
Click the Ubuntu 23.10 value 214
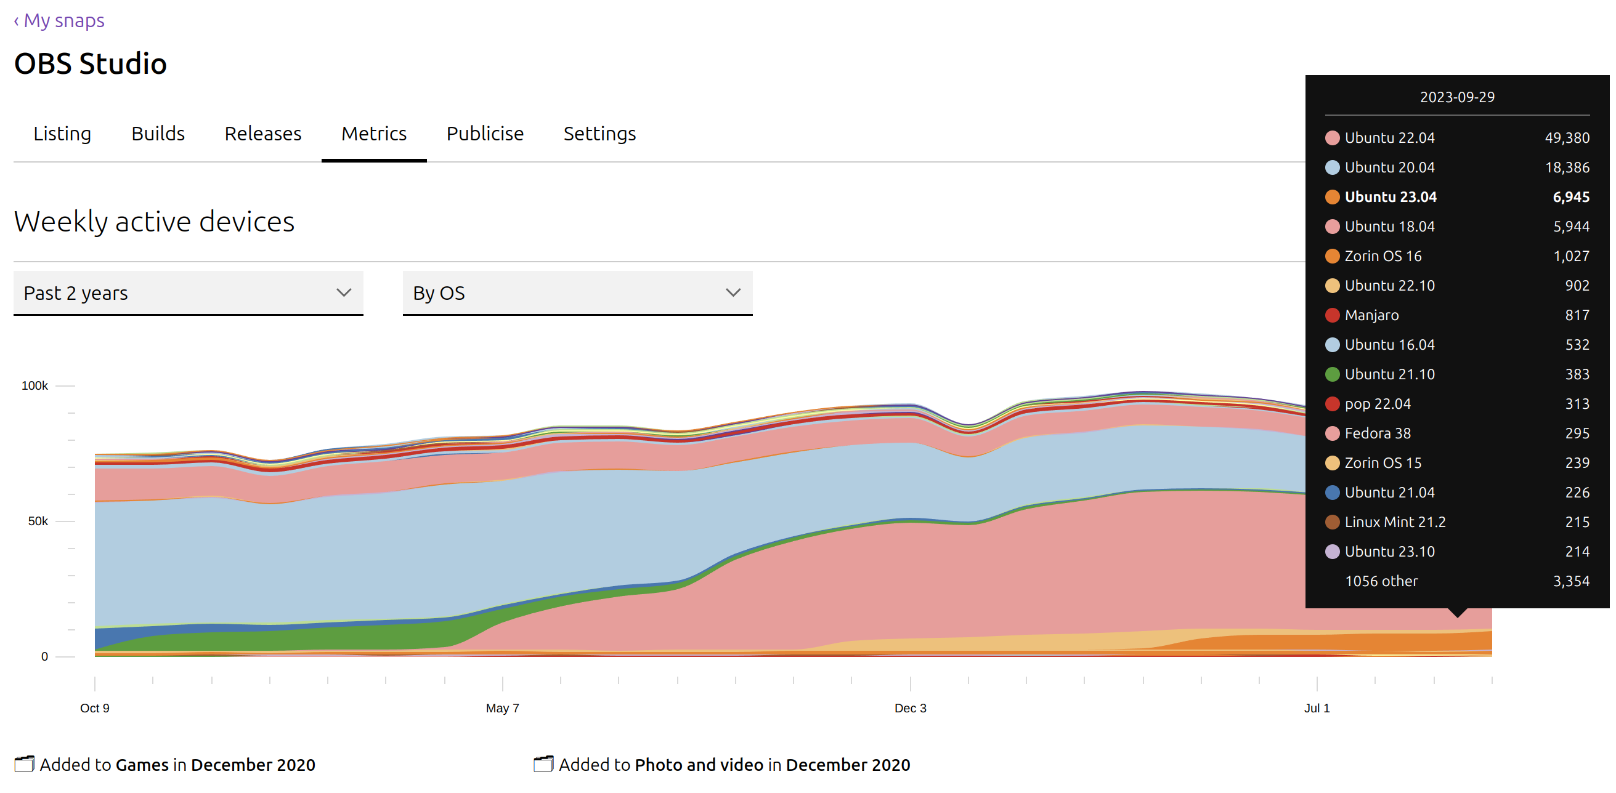tap(1577, 551)
